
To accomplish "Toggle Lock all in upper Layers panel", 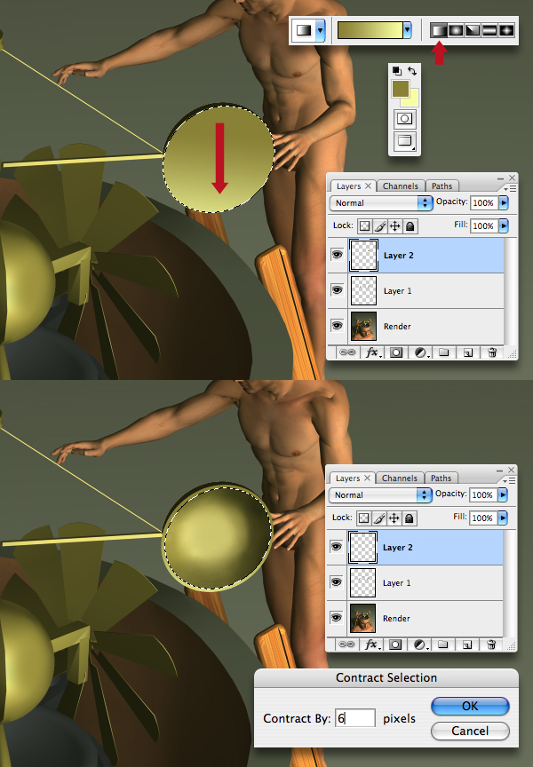I will point(410,226).
